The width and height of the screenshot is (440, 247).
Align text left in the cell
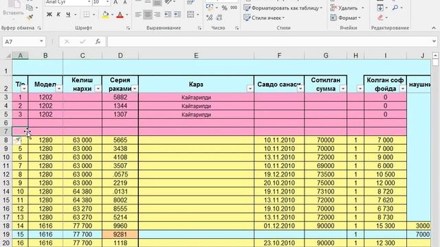click(138, 14)
